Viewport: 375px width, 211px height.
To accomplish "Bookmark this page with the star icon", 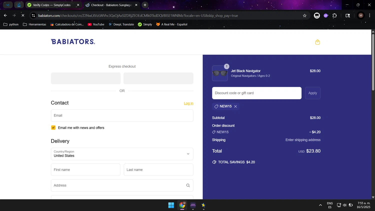I will pyautogui.click(x=304, y=15).
